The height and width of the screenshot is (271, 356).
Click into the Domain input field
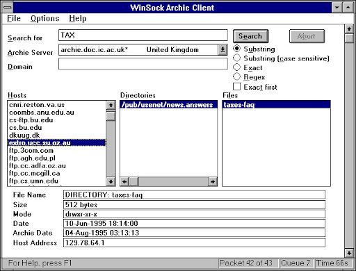point(143,64)
